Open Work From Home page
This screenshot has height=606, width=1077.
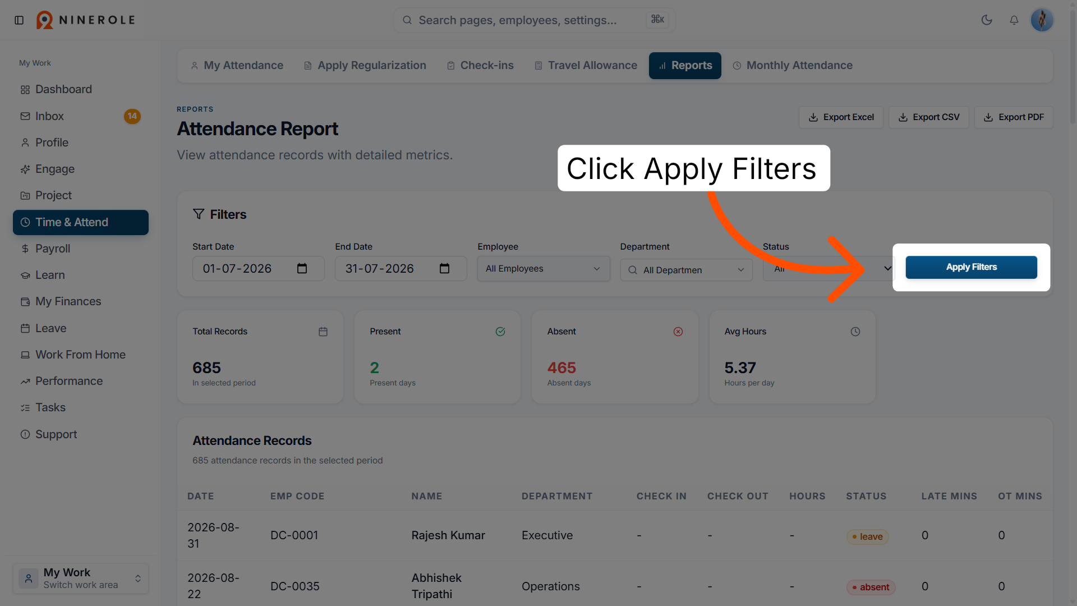[81, 355]
